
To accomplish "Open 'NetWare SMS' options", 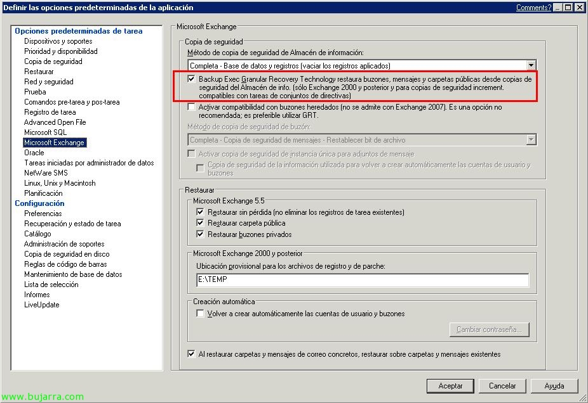I will tap(46, 173).
